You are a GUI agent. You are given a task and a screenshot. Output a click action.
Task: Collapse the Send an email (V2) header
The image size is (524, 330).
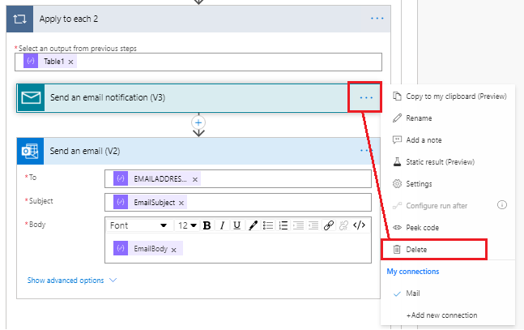(198, 151)
